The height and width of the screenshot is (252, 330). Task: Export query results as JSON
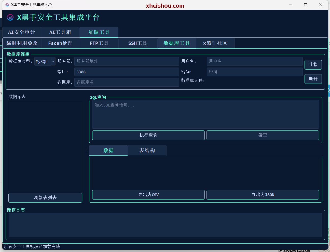[x=263, y=195]
